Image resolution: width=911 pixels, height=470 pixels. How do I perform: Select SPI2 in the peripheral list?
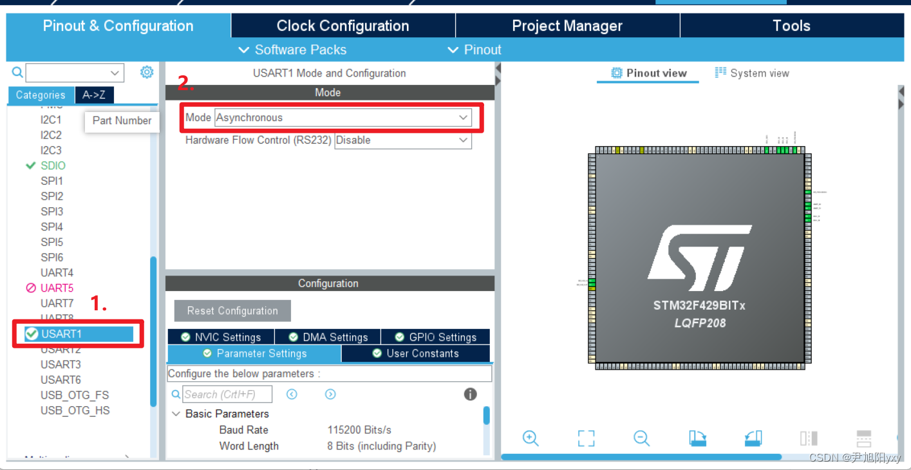tap(52, 196)
